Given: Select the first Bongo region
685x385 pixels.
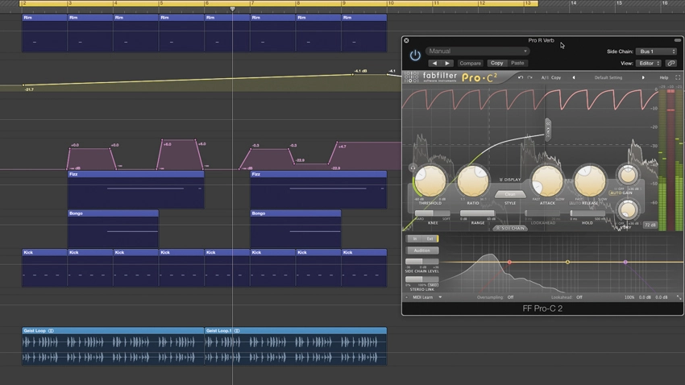Looking at the screenshot, I should [x=113, y=230].
